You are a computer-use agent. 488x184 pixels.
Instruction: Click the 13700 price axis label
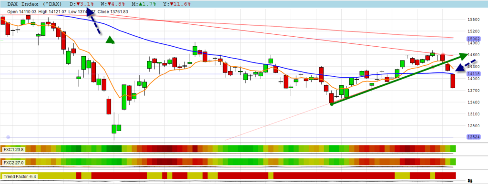473,90
